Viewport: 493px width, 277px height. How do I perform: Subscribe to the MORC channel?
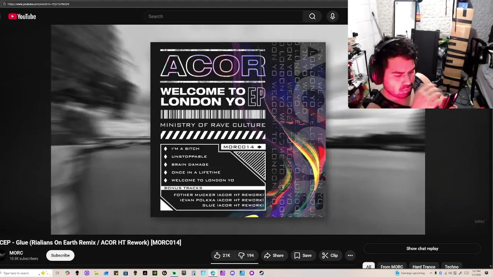tap(60, 255)
